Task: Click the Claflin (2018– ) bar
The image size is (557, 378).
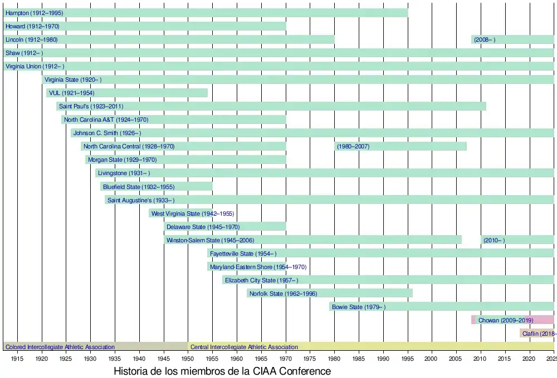Action: coord(538,334)
